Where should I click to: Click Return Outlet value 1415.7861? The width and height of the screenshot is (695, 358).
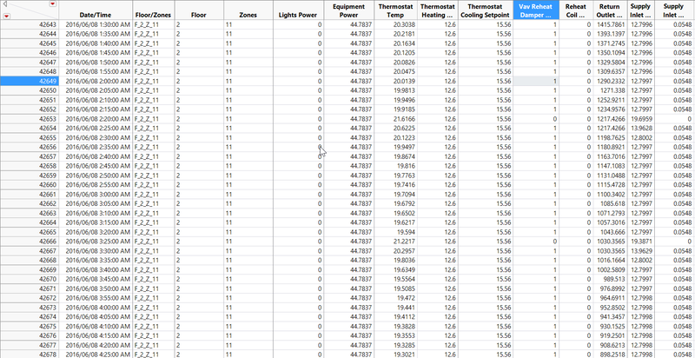coord(612,24)
